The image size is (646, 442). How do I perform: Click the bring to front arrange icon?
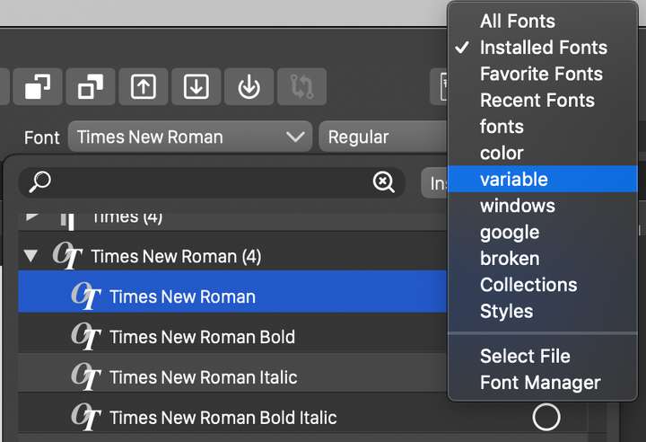tap(38, 86)
